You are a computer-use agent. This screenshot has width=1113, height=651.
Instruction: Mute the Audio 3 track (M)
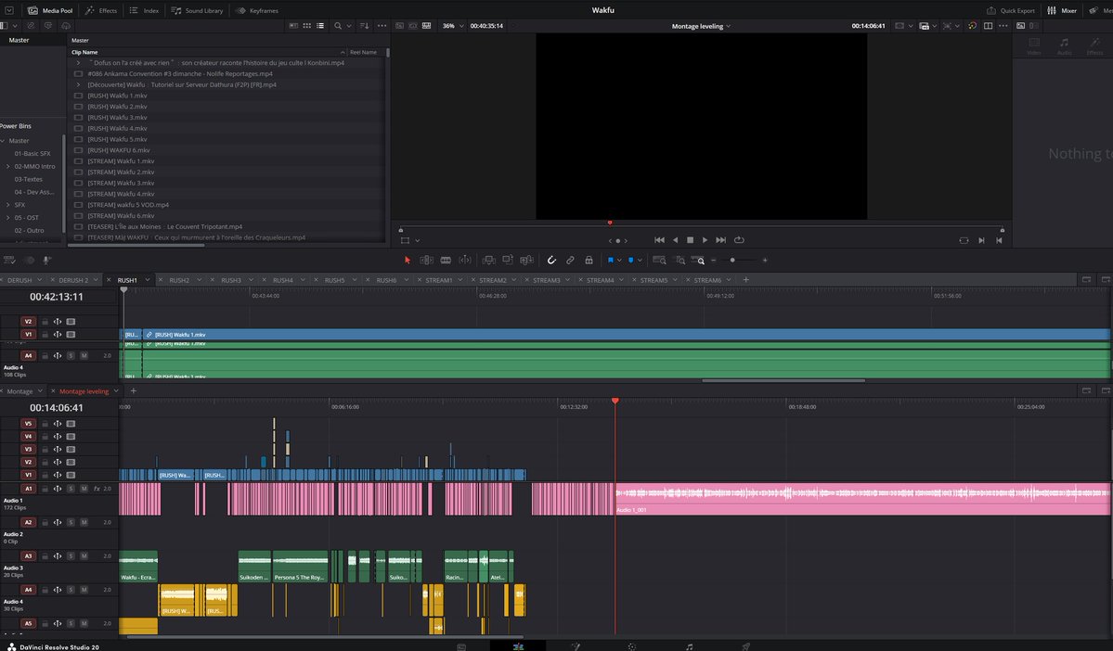click(x=84, y=556)
